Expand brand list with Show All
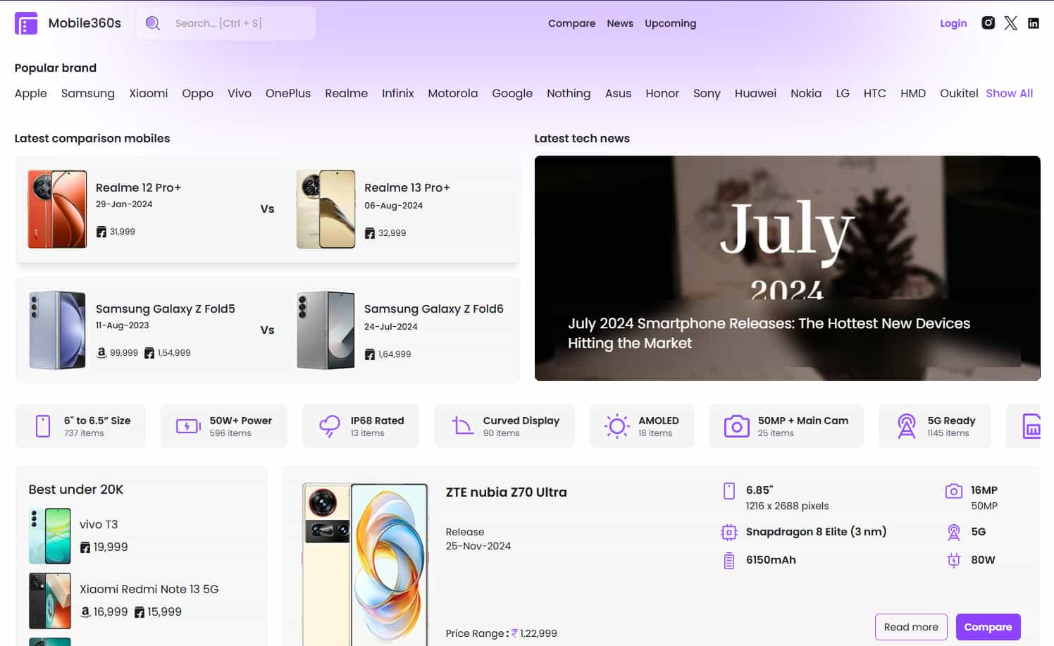The image size is (1054, 646). coord(1009,93)
